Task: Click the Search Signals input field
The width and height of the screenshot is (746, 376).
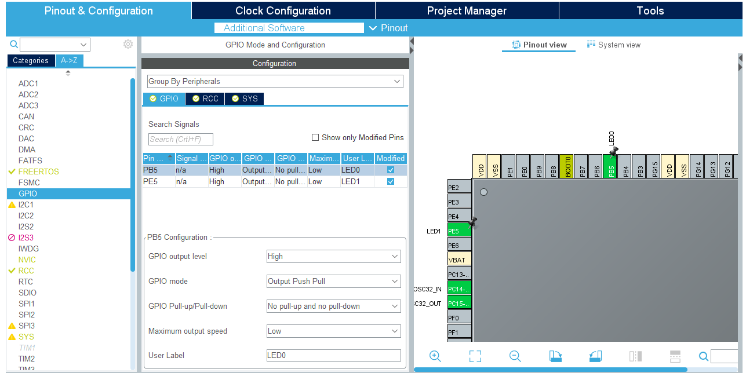Action: (x=181, y=139)
